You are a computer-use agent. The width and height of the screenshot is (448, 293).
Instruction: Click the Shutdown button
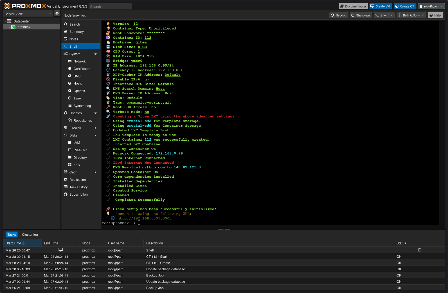pos(361,15)
